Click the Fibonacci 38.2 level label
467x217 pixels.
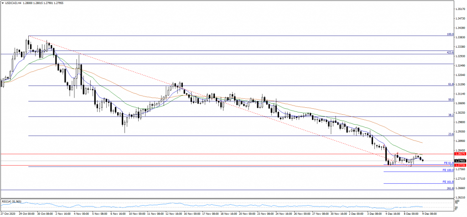pos(451,116)
